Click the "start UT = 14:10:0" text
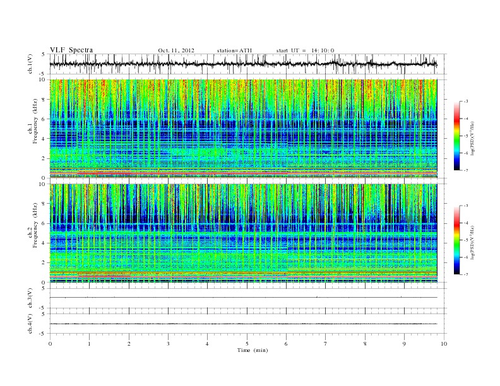The height and width of the screenshot is (386, 500). pyautogui.click(x=305, y=50)
